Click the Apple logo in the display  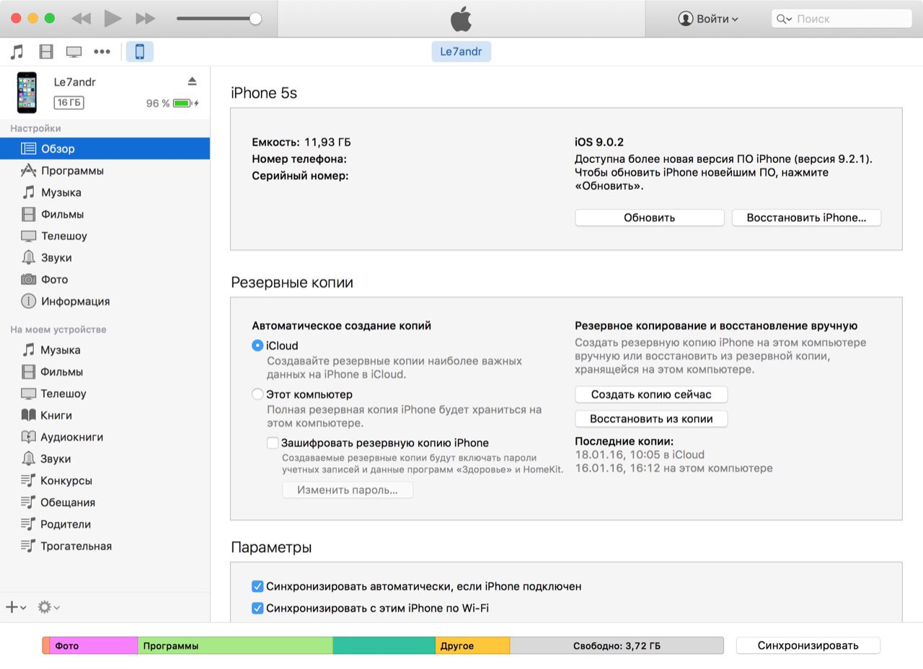[x=461, y=19]
